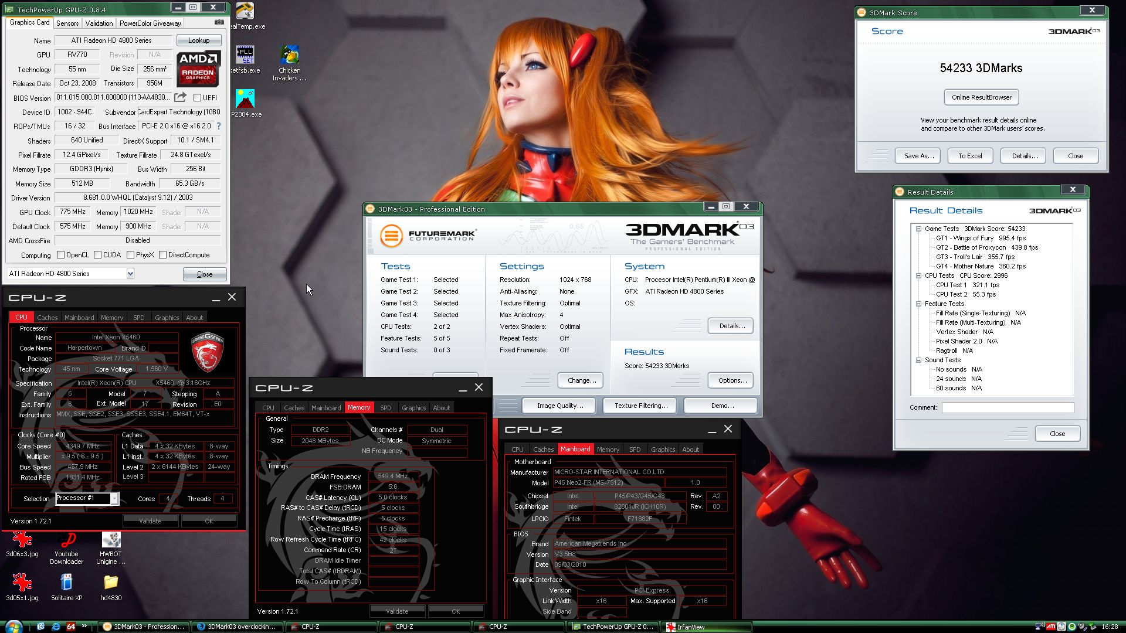1126x633 pixels.
Task: Toggle the PhysX checkbox in GPU-Z
Action: (x=130, y=255)
